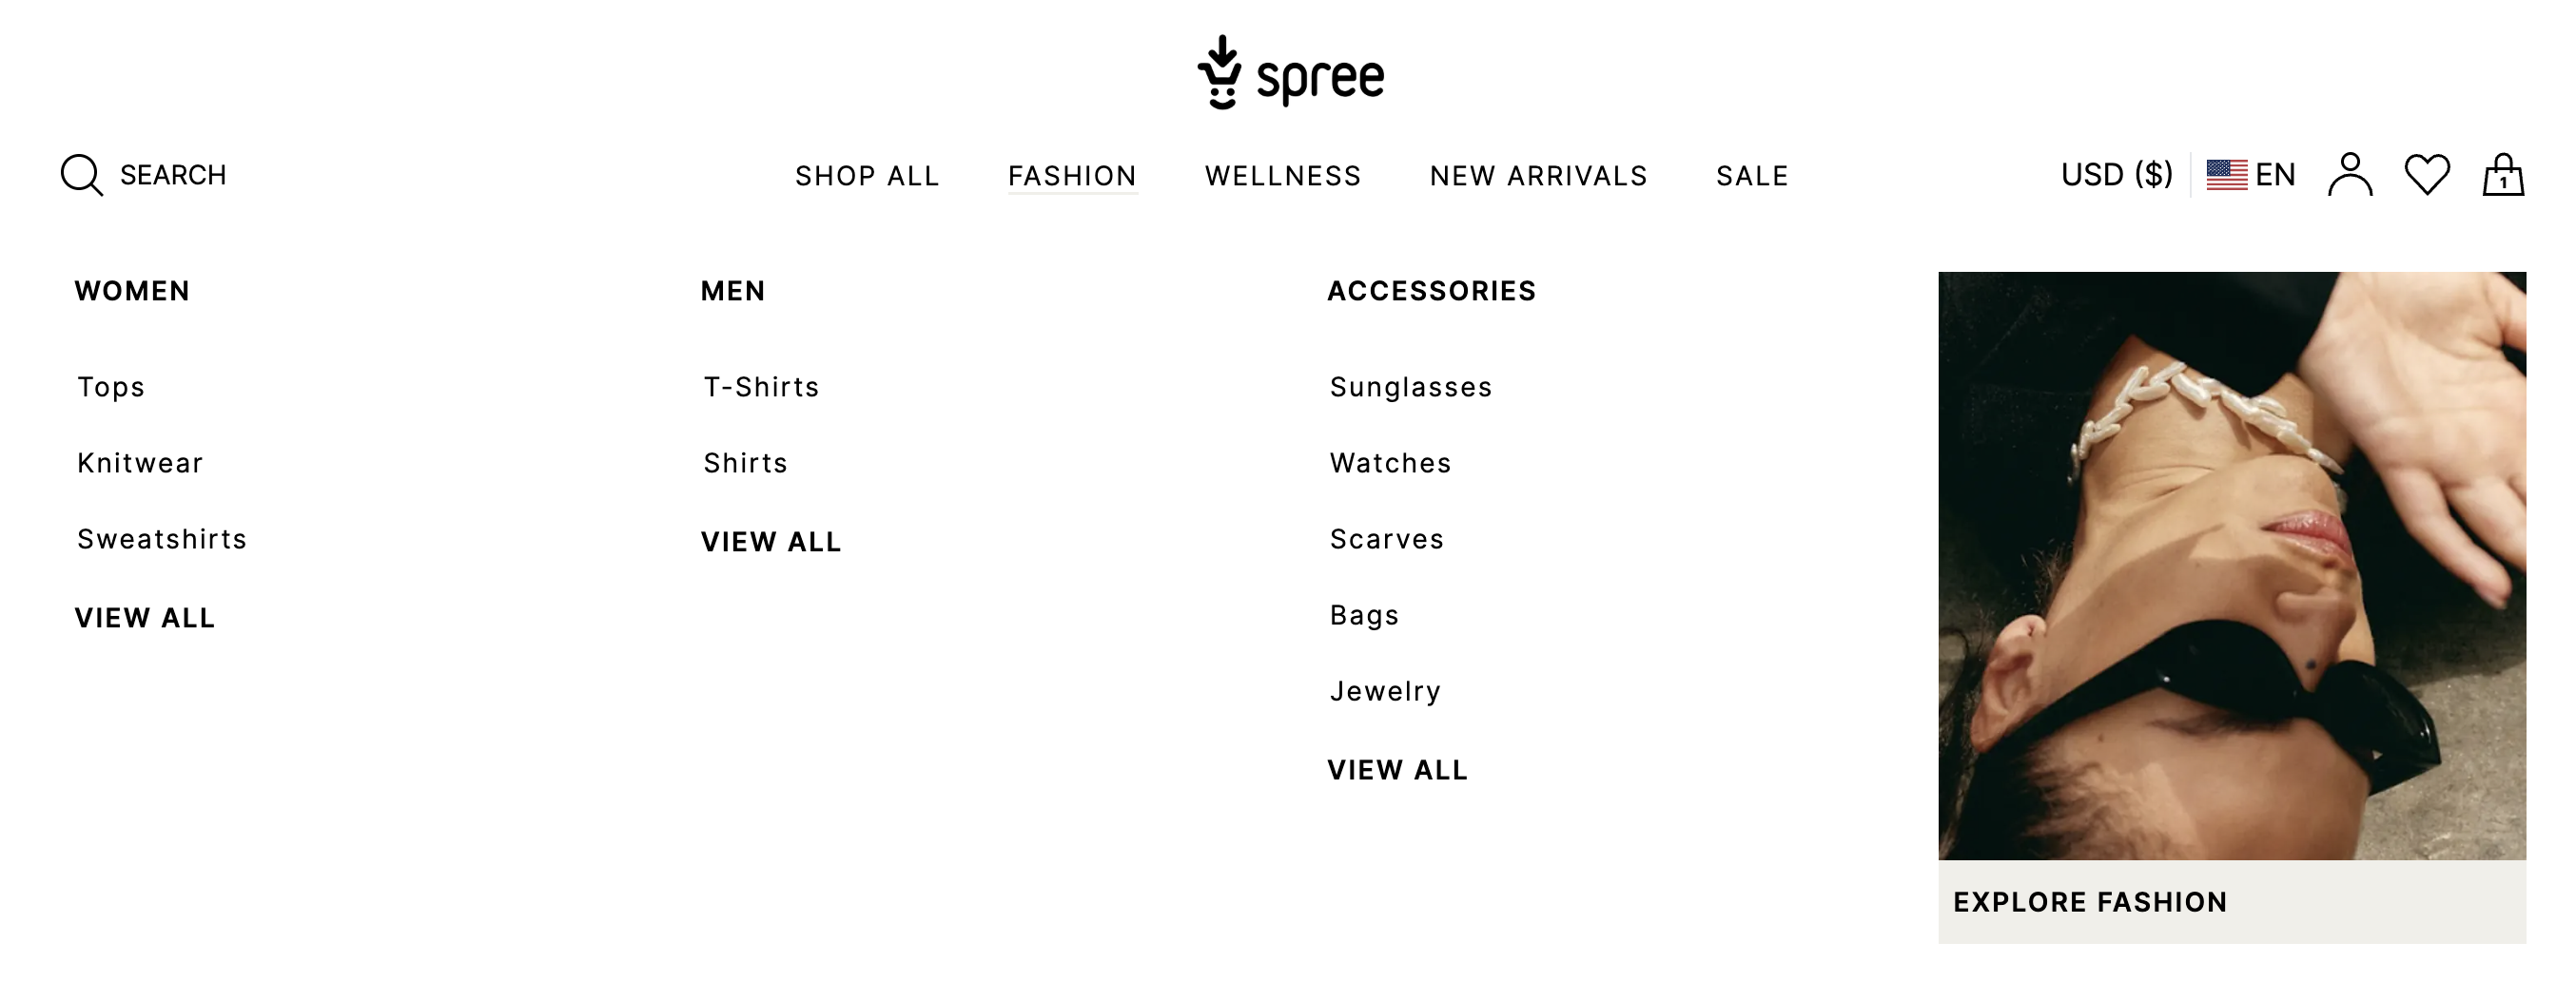The image size is (2576, 981).
Task: Open the shopping bag cart icon
Action: 2503,175
